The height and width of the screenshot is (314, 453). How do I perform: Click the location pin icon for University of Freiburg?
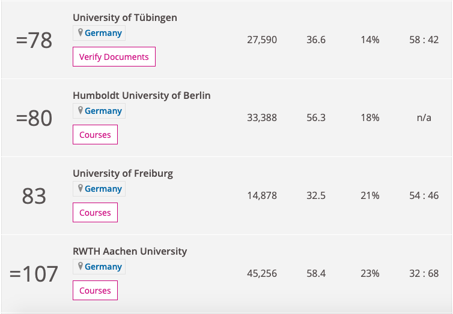coord(80,189)
